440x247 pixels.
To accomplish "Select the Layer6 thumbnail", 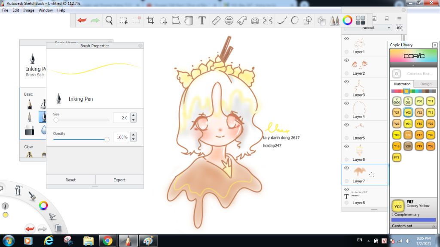I will pos(359,151).
